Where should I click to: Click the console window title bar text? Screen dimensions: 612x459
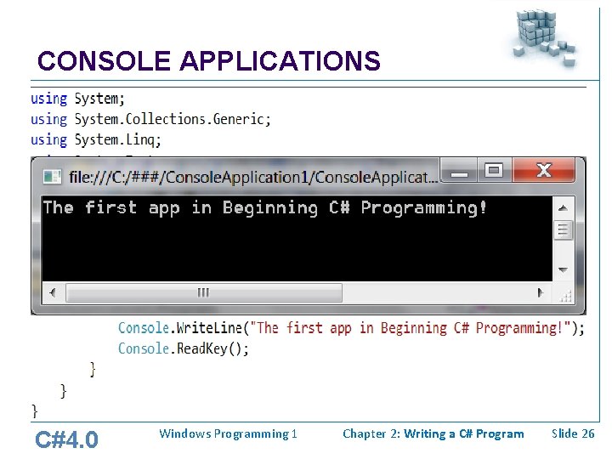253,178
